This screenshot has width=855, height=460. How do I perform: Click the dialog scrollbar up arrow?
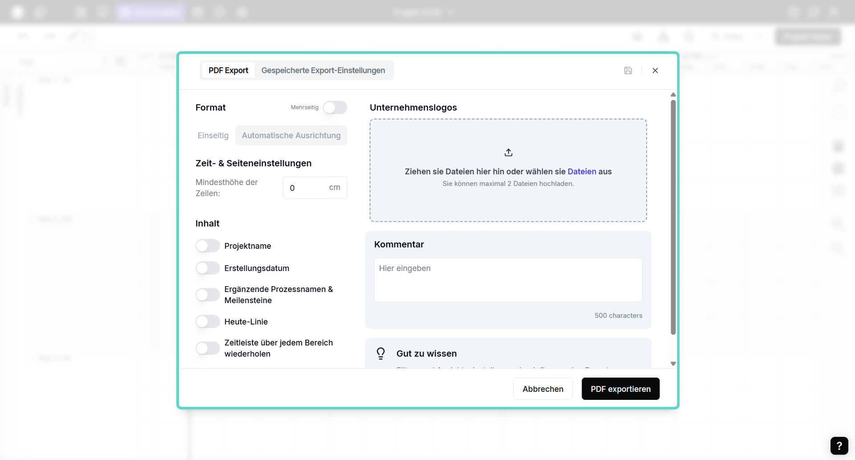point(673,94)
